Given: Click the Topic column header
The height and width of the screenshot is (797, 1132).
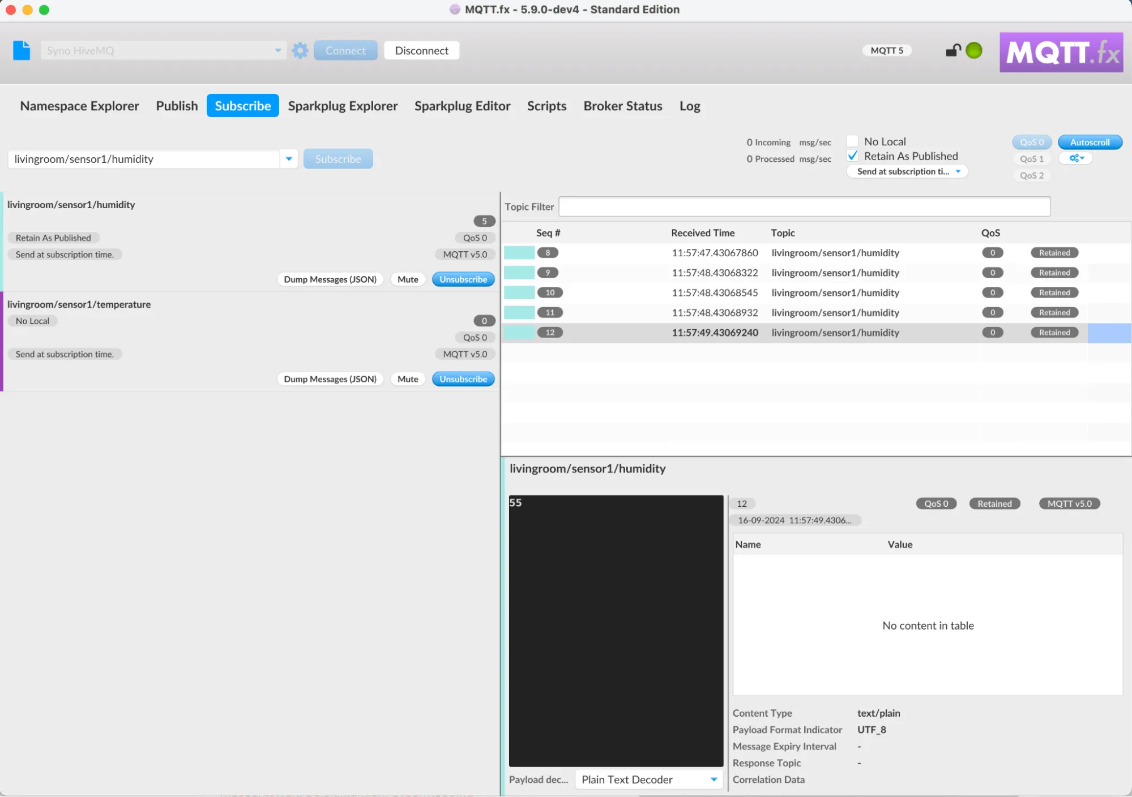Looking at the screenshot, I should click(x=783, y=233).
